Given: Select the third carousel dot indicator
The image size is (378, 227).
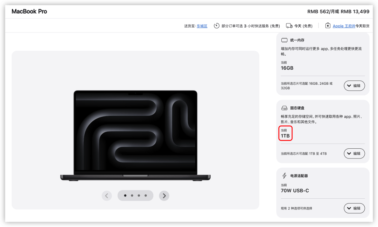Looking at the screenshot, I should [139, 196].
